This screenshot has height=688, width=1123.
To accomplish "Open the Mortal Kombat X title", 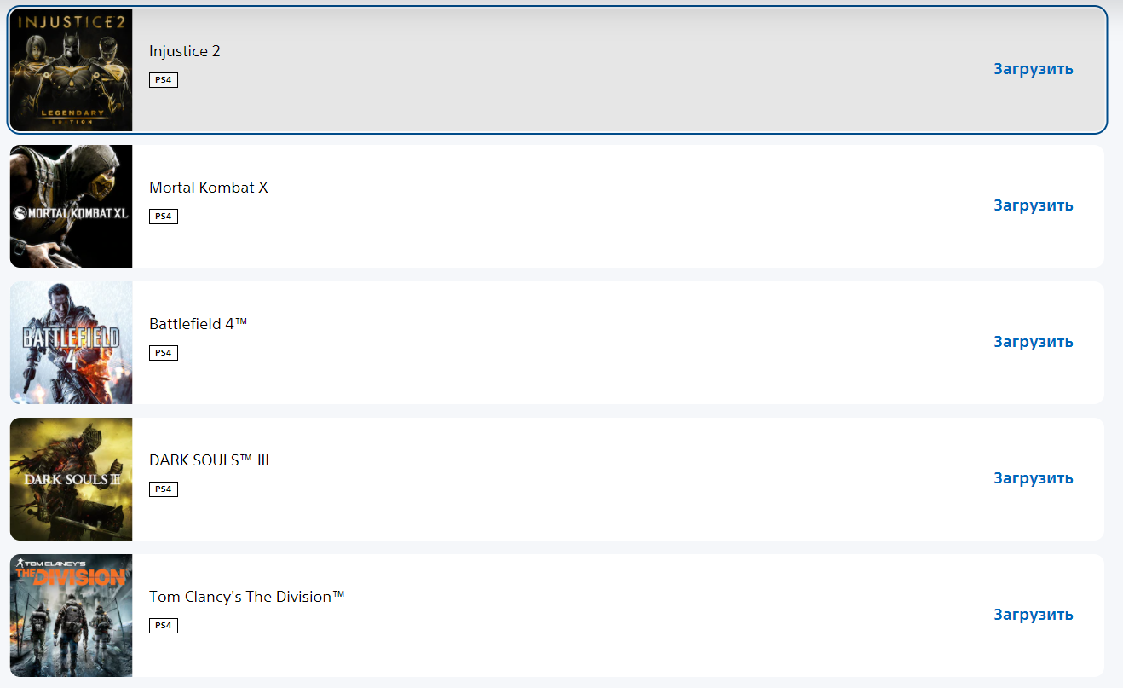I will point(209,188).
